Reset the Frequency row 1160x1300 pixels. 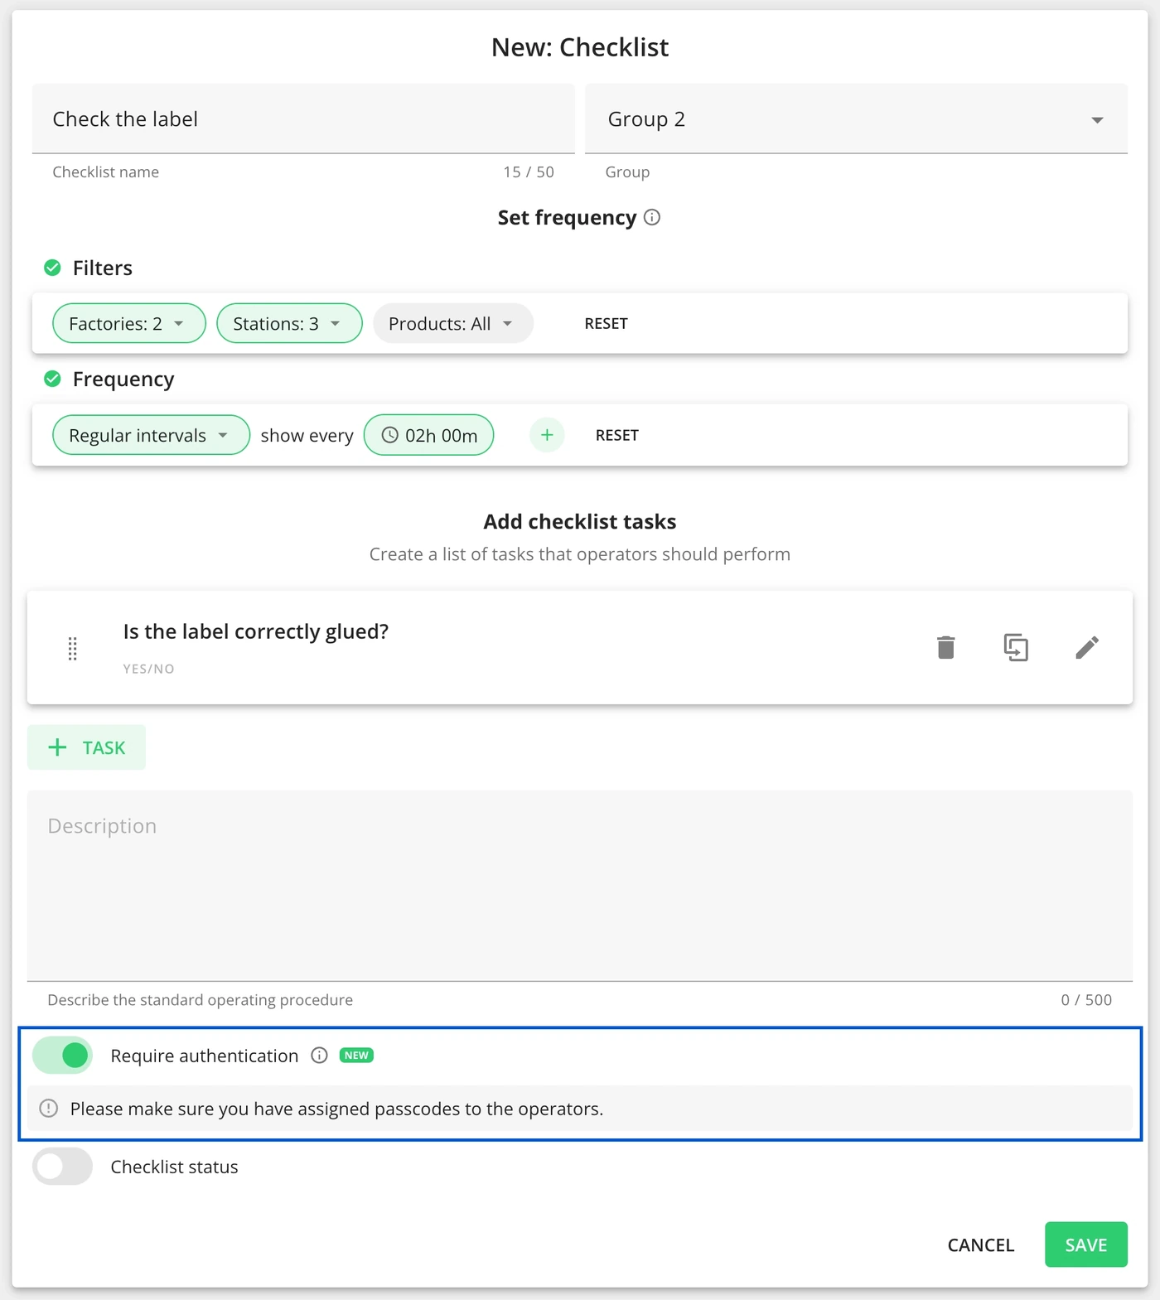[616, 435]
